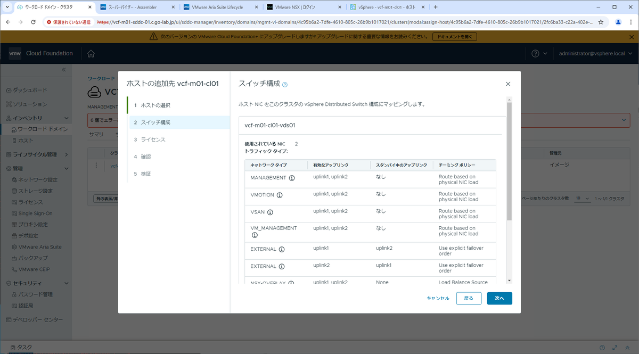Click the info icon next to VSAN

click(270, 212)
